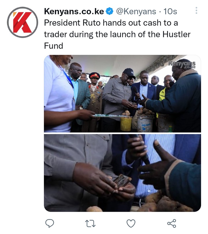
Task: Click the thumbs-up hand in bottom photo
Action: [x=159, y=166]
